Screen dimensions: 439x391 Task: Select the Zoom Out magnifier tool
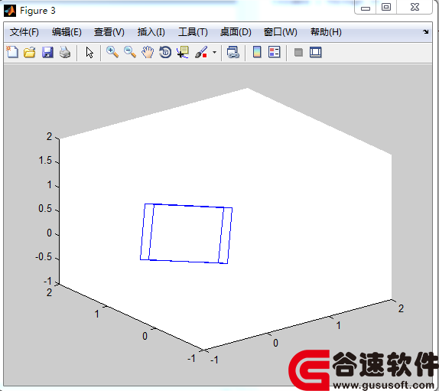tap(130, 52)
